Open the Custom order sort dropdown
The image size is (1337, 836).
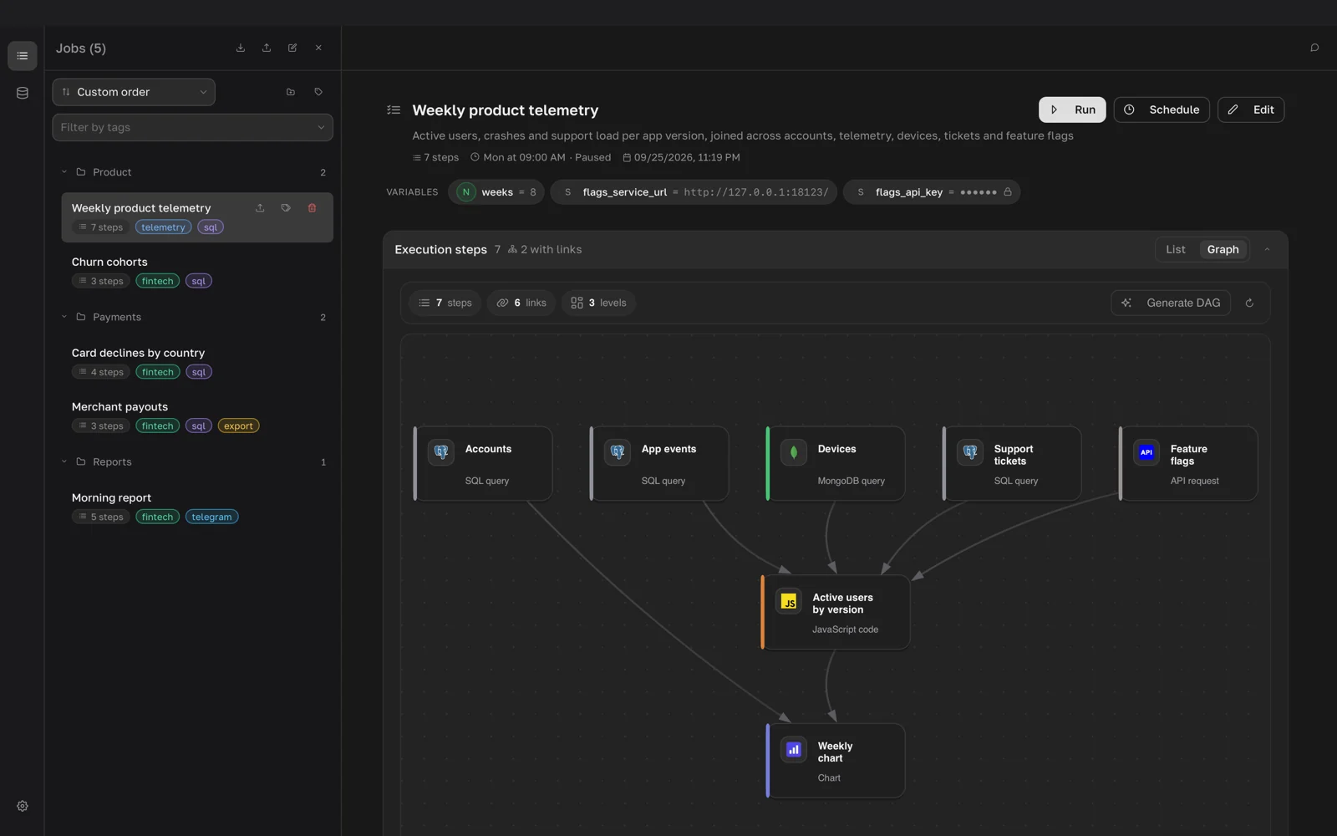point(134,92)
